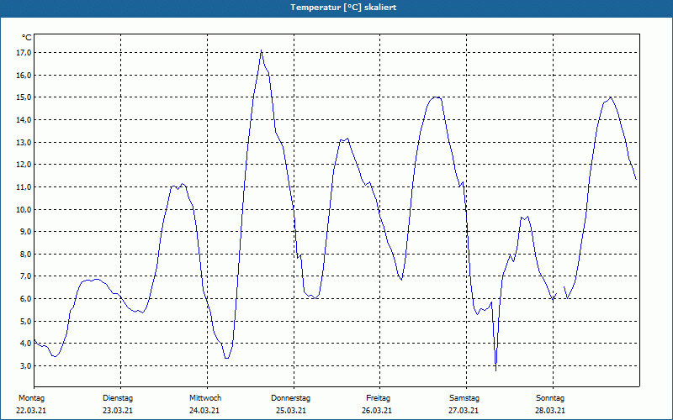This screenshot has width=673, height=420.
Task: Click the date 26.03.21
Action: coord(377,411)
